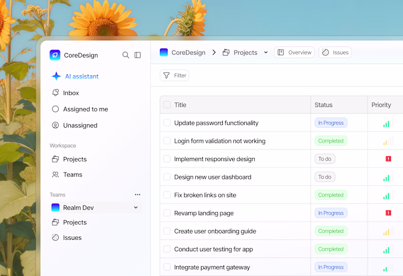
Task: Click the breadcrumb Projects folder icon
Action: pos(226,52)
